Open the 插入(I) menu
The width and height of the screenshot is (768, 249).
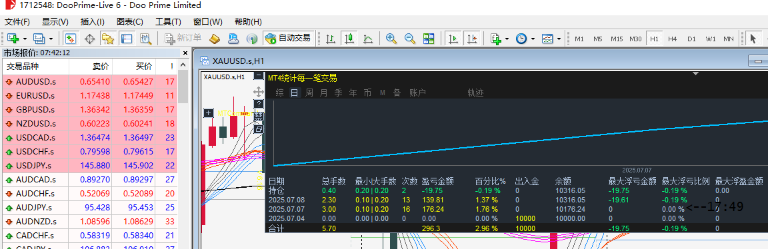pyautogui.click(x=93, y=22)
